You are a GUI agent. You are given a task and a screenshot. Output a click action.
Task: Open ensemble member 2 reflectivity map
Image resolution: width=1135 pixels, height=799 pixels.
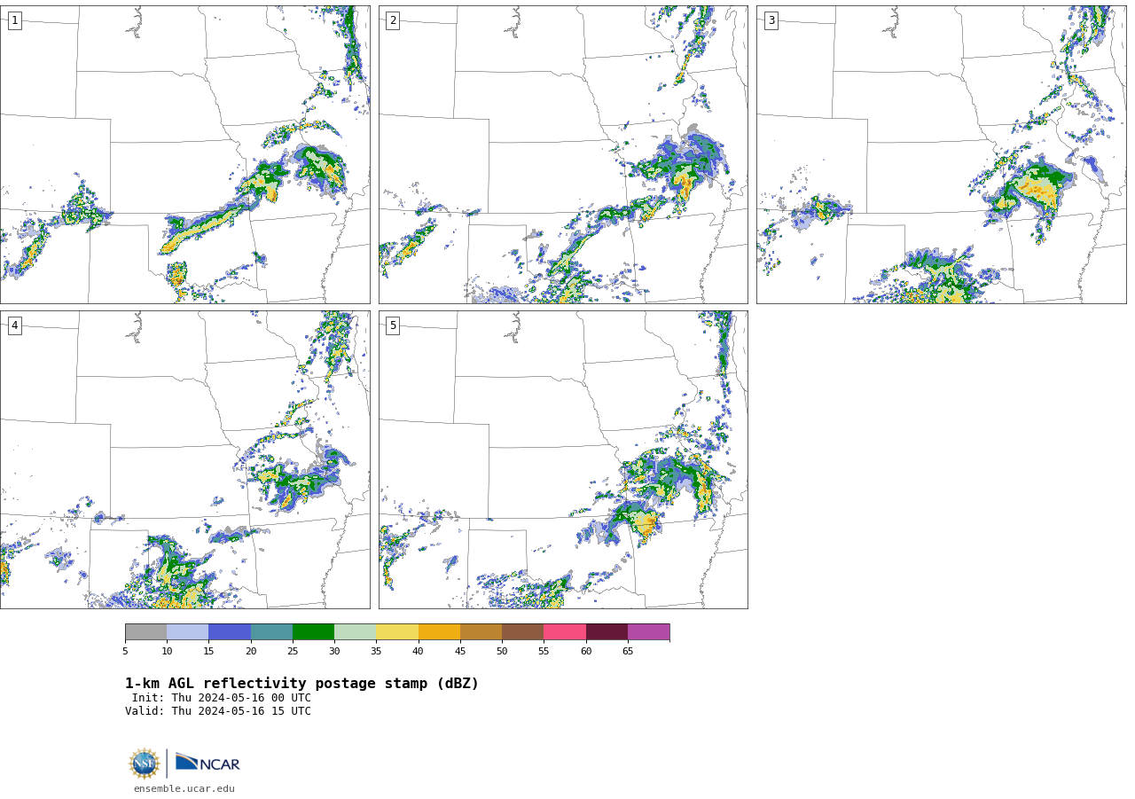click(563, 154)
